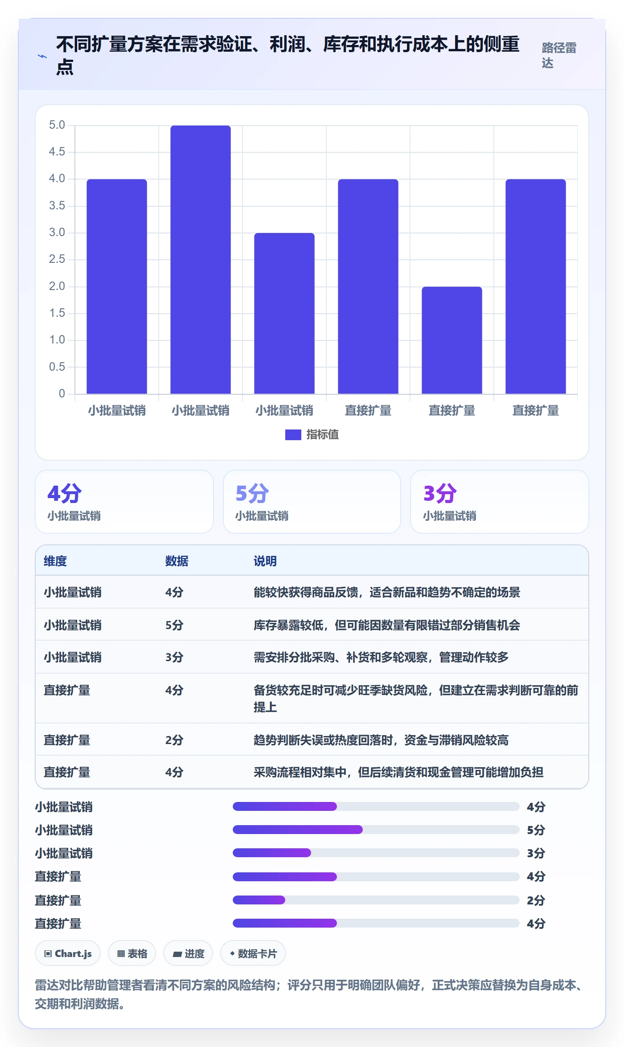Select the 表格 tag chip

[x=132, y=953]
